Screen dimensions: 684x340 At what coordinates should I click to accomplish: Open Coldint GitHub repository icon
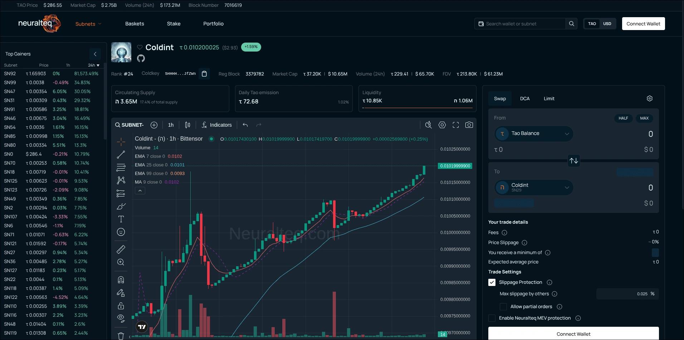141,58
